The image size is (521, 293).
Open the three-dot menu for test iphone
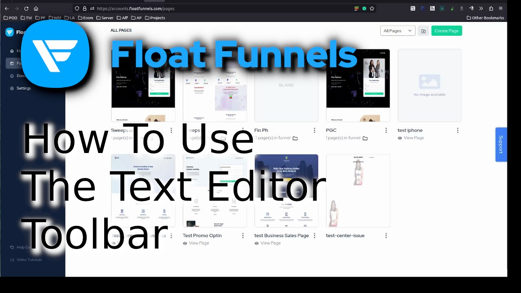(458, 130)
